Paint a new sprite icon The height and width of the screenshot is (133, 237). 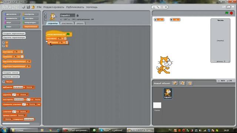point(175,83)
